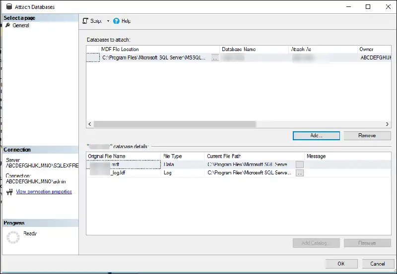Select the _log.ldf file name cell
397x274 pixels.
124,173
